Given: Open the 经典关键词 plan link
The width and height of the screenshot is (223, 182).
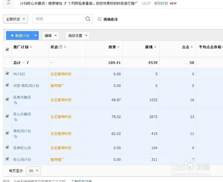Looking at the screenshot, I should 22,97.
